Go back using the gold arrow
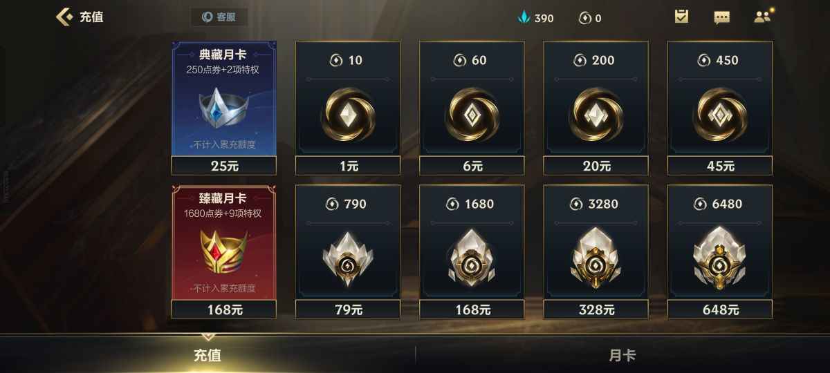This screenshot has width=830, height=373. pyautogui.click(x=64, y=17)
